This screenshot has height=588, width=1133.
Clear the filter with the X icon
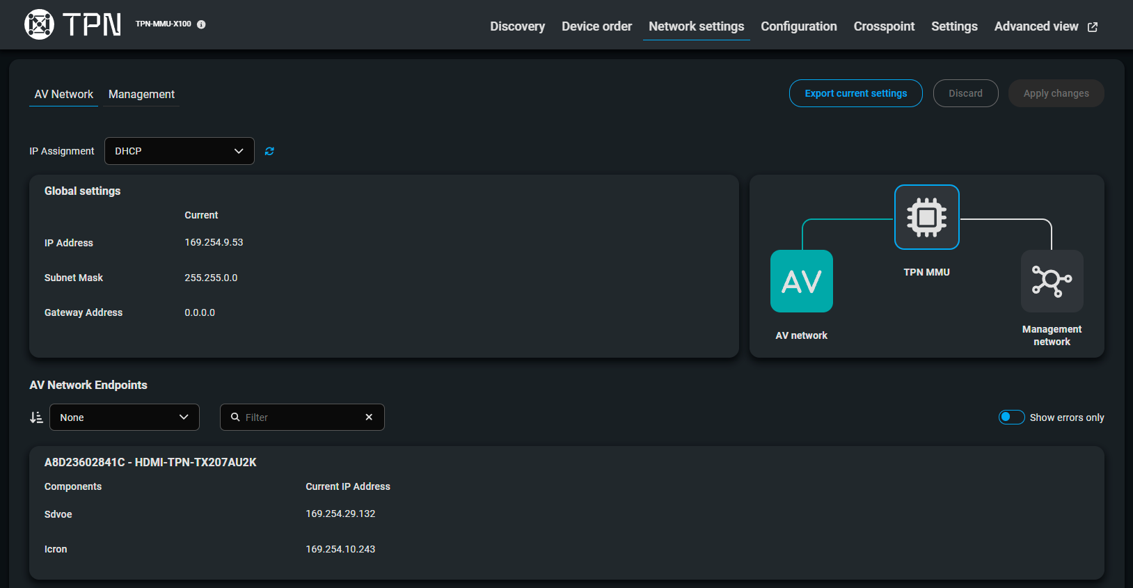pyautogui.click(x=369, y=417)
